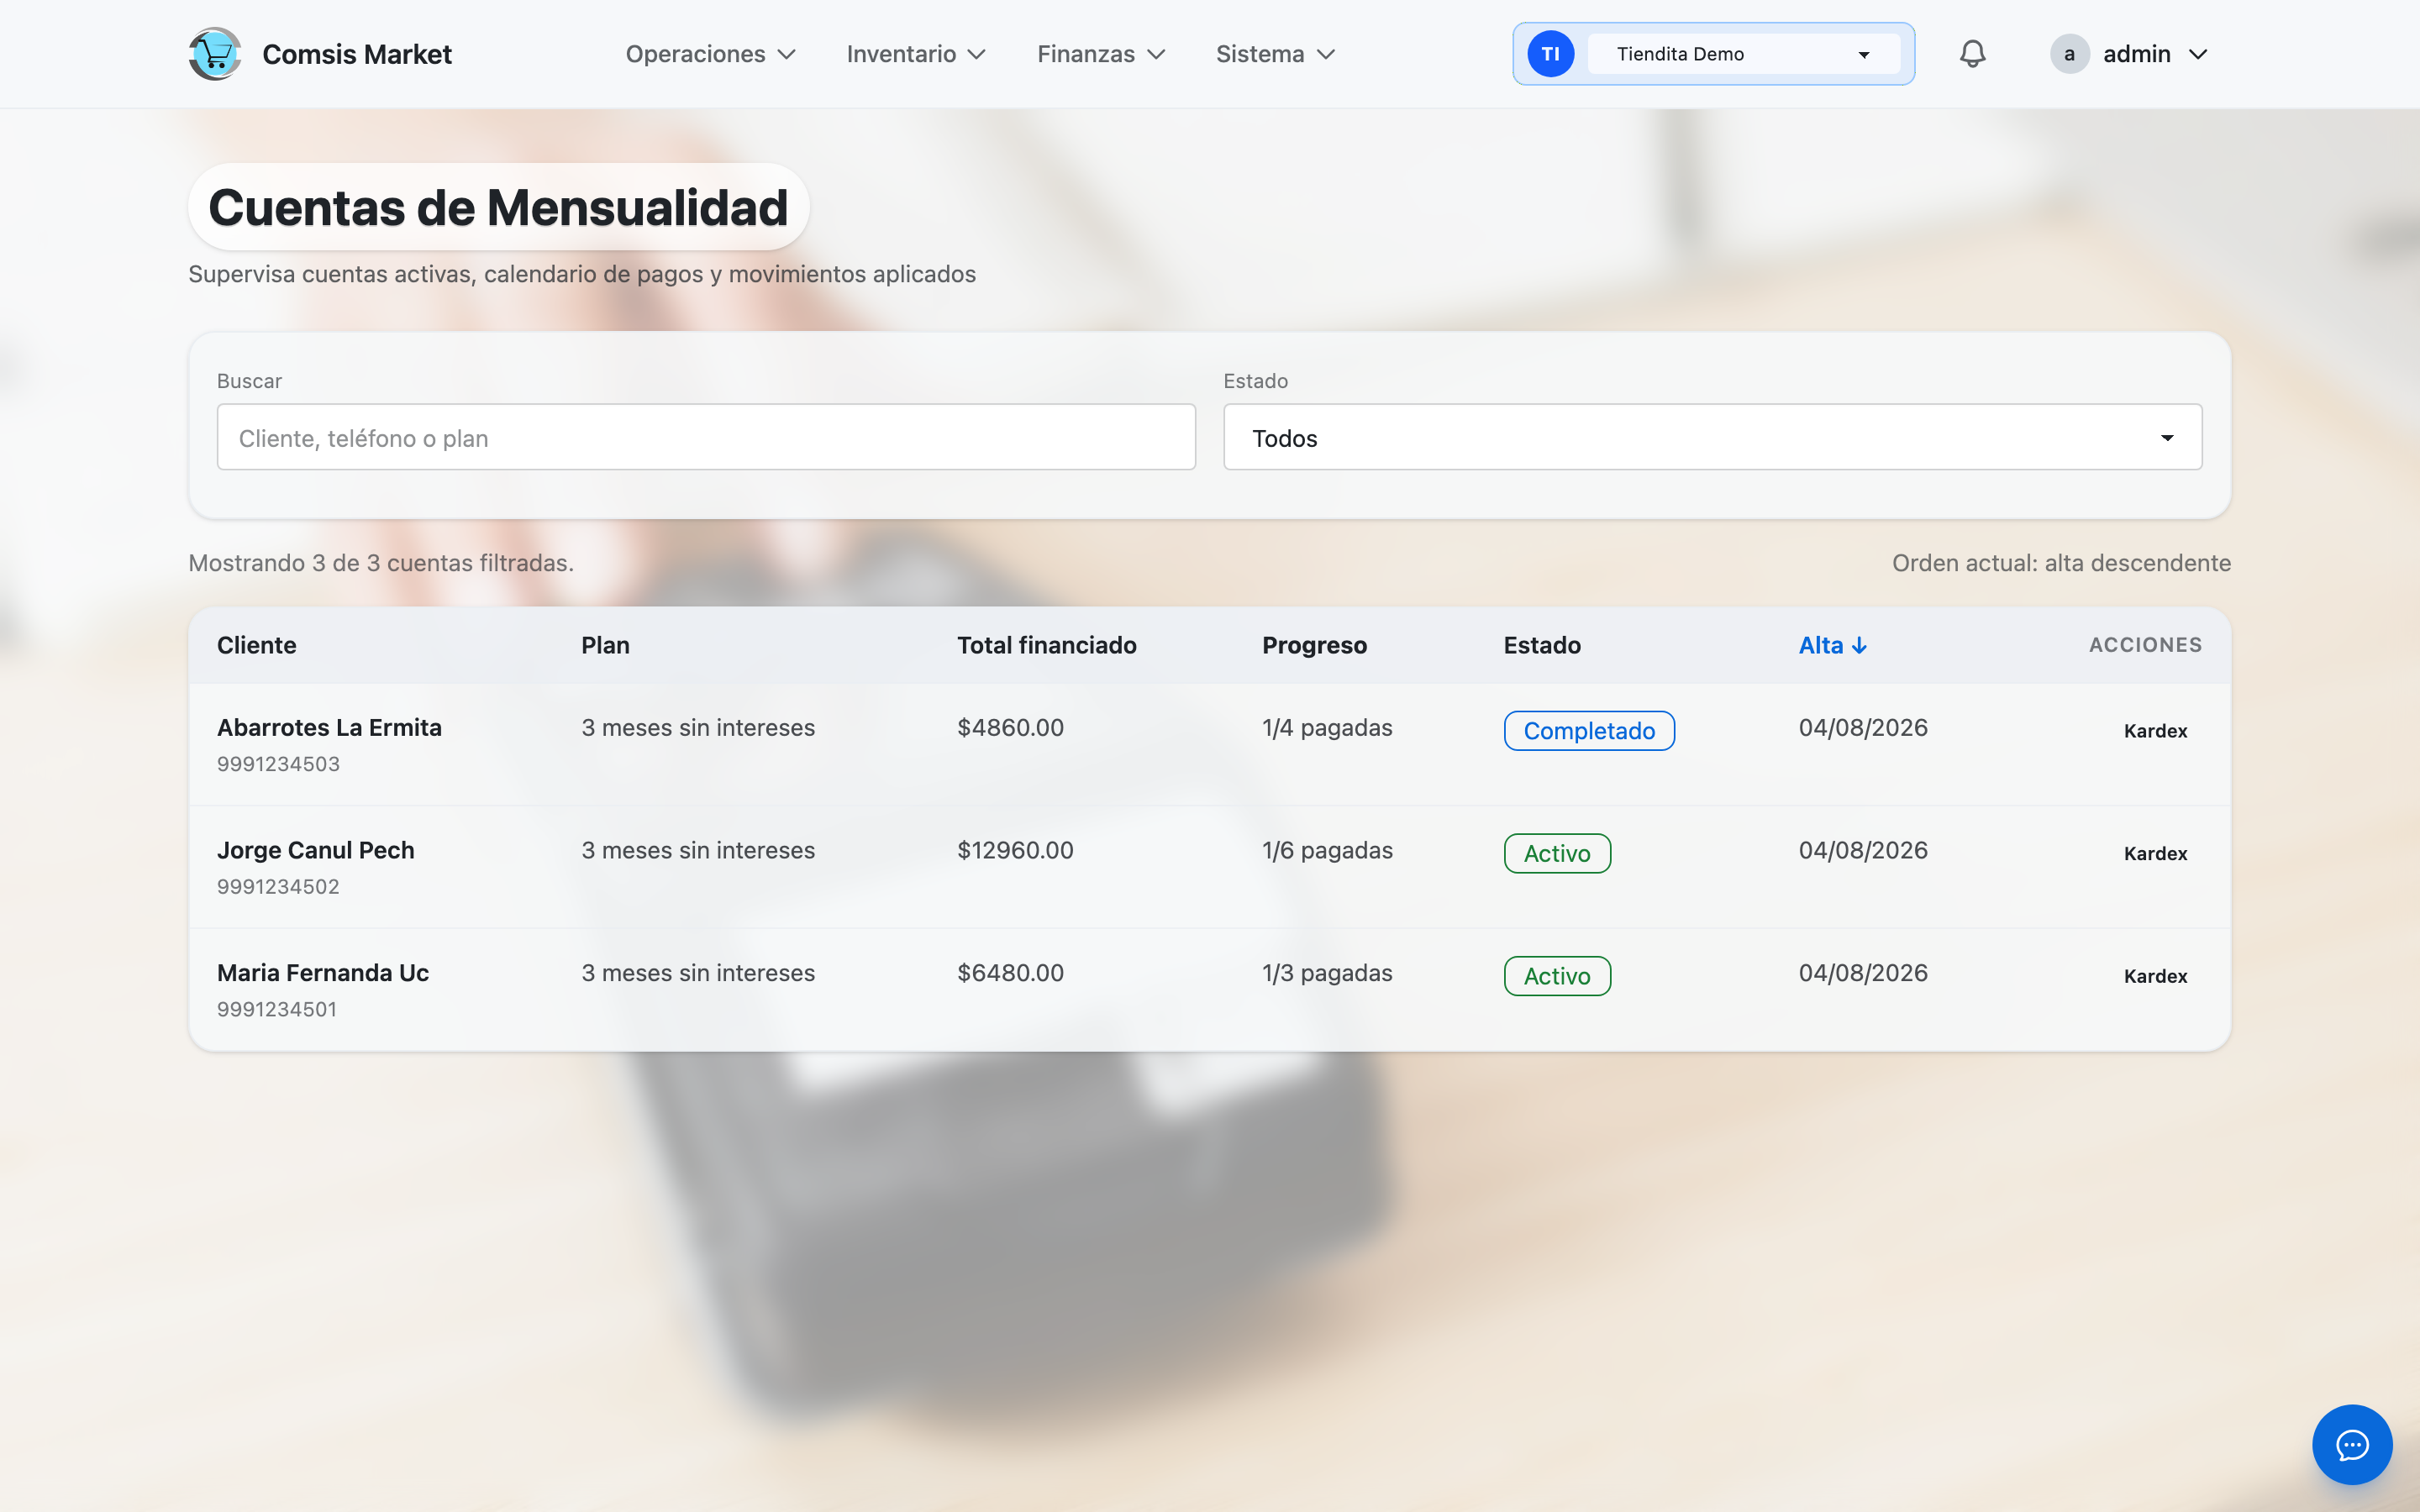Open the chat support bubble
The image size is (2420, 1512).
pos(2352,1445)
